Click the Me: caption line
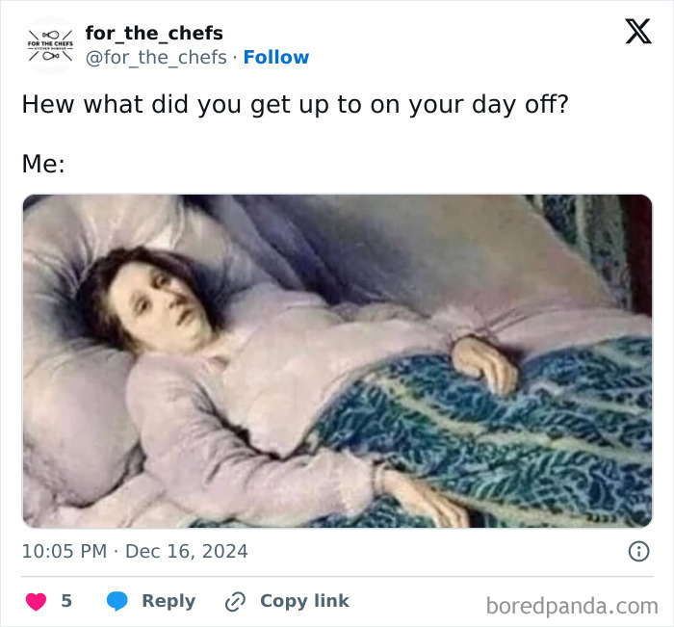This screenshot has width=674, height=627. 43,164
